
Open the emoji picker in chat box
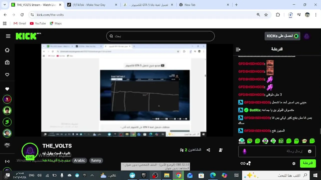(x=310, y=151)
